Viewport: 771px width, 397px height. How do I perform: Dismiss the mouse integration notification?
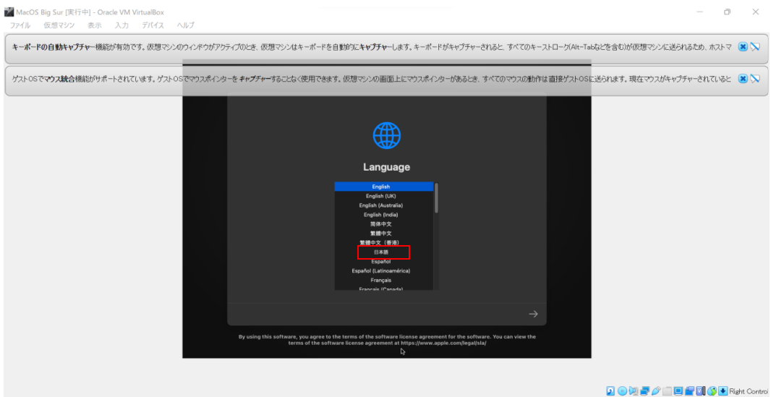coord(743,79)
